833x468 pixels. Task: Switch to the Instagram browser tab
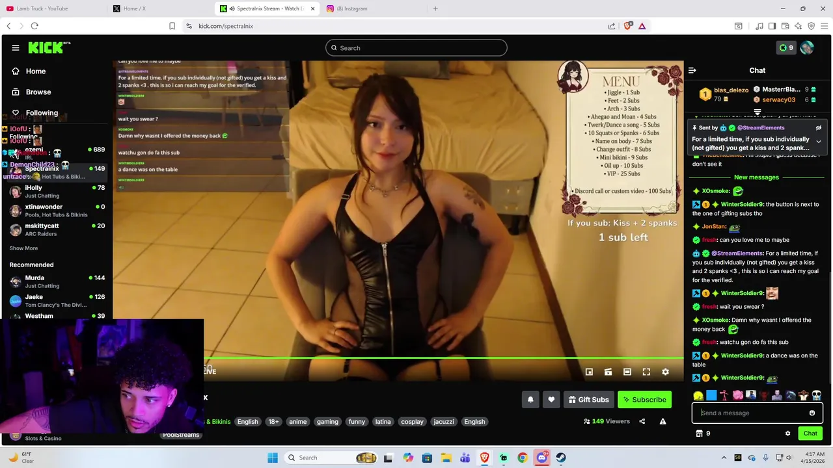click(371, 8)
